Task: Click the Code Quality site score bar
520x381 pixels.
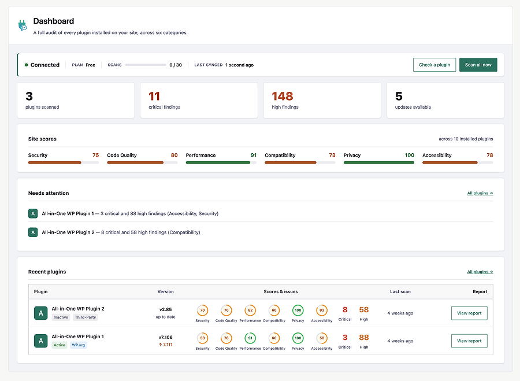Action: pyautogui.click(x=142, y=162)
